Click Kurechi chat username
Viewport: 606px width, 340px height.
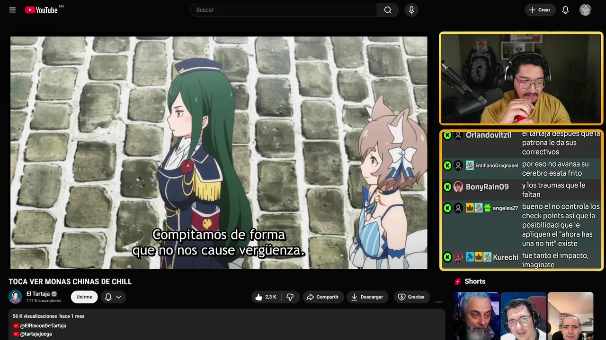[506, 257]
